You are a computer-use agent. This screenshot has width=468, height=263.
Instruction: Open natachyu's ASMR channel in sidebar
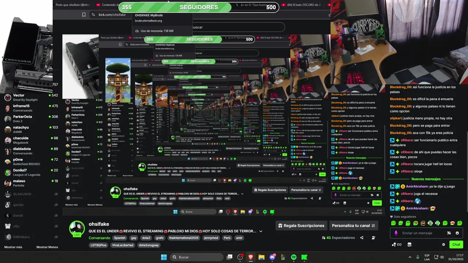pyautogui.click(x=31, y=130)
